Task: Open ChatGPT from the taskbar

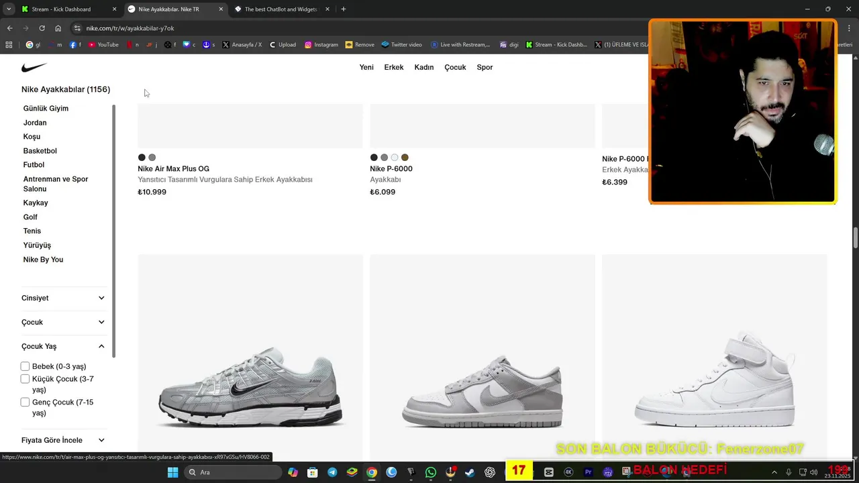Action: 490,472
